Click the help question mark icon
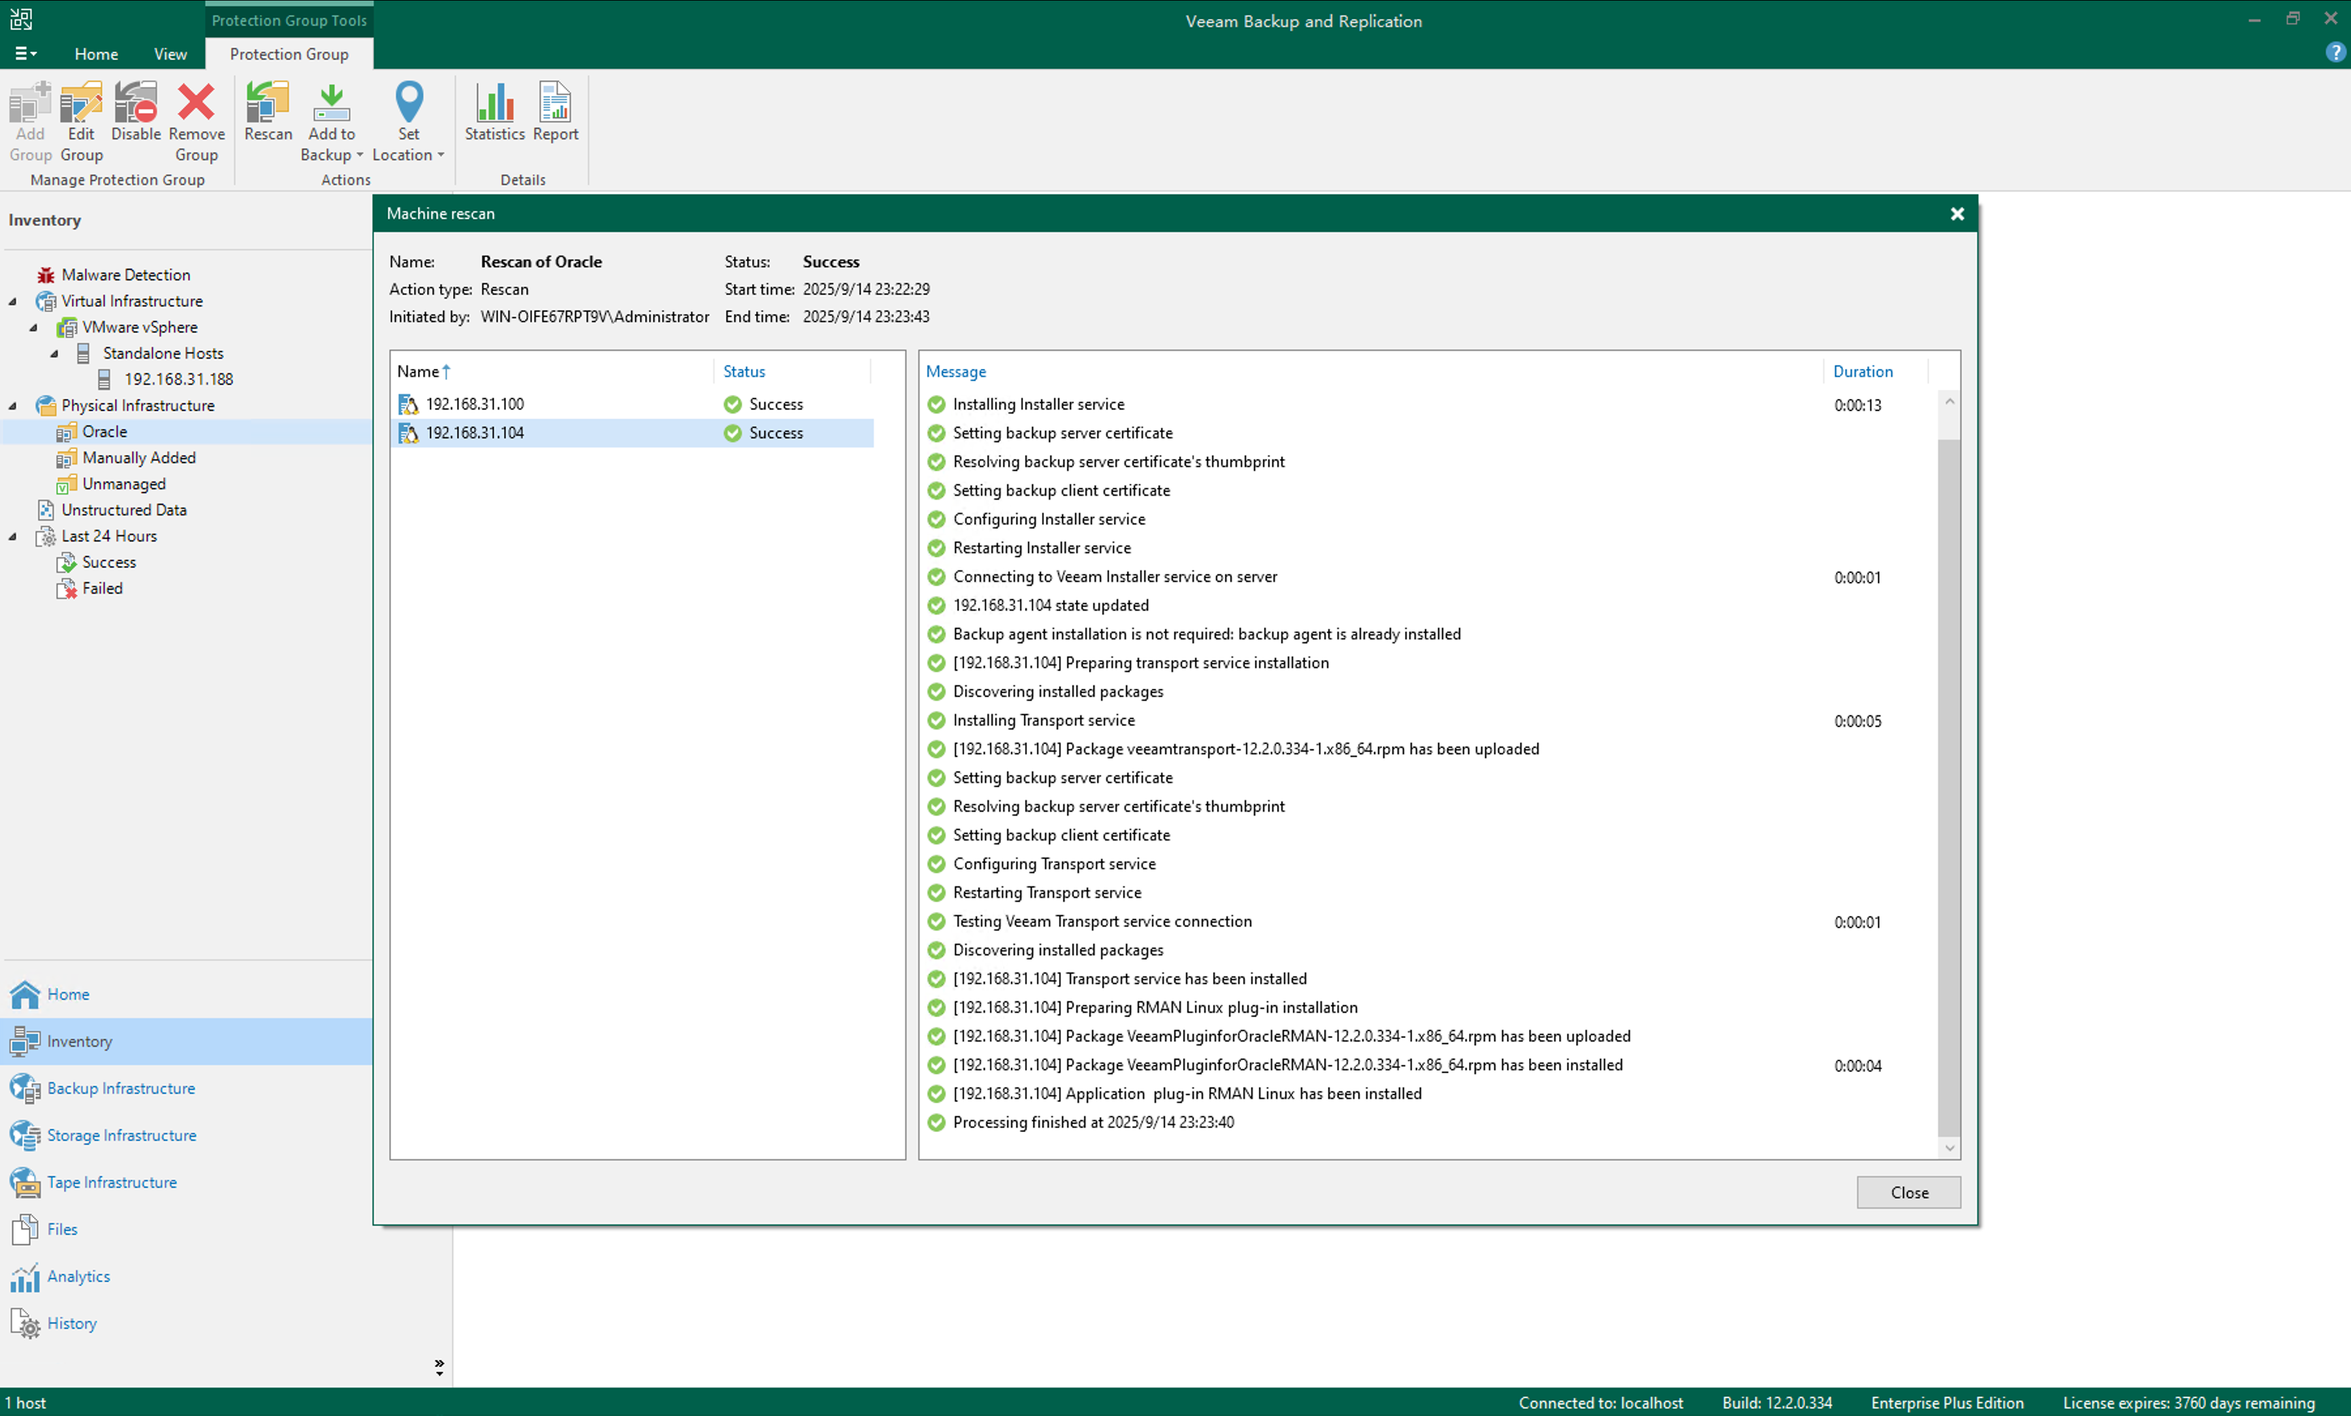The height and width of the screenshot is (1416, 2351). [2335, 52]
